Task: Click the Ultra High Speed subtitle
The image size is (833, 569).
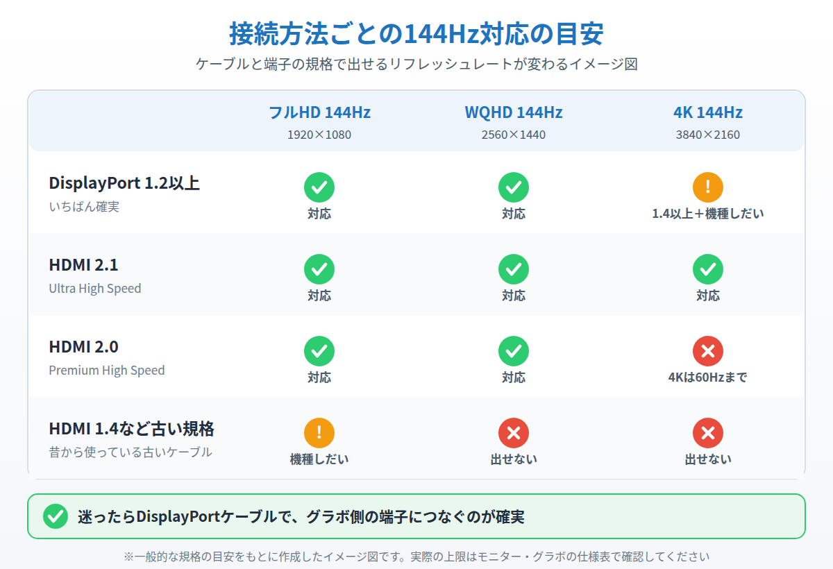Action: pyautogui.click(x=95, y=289)
